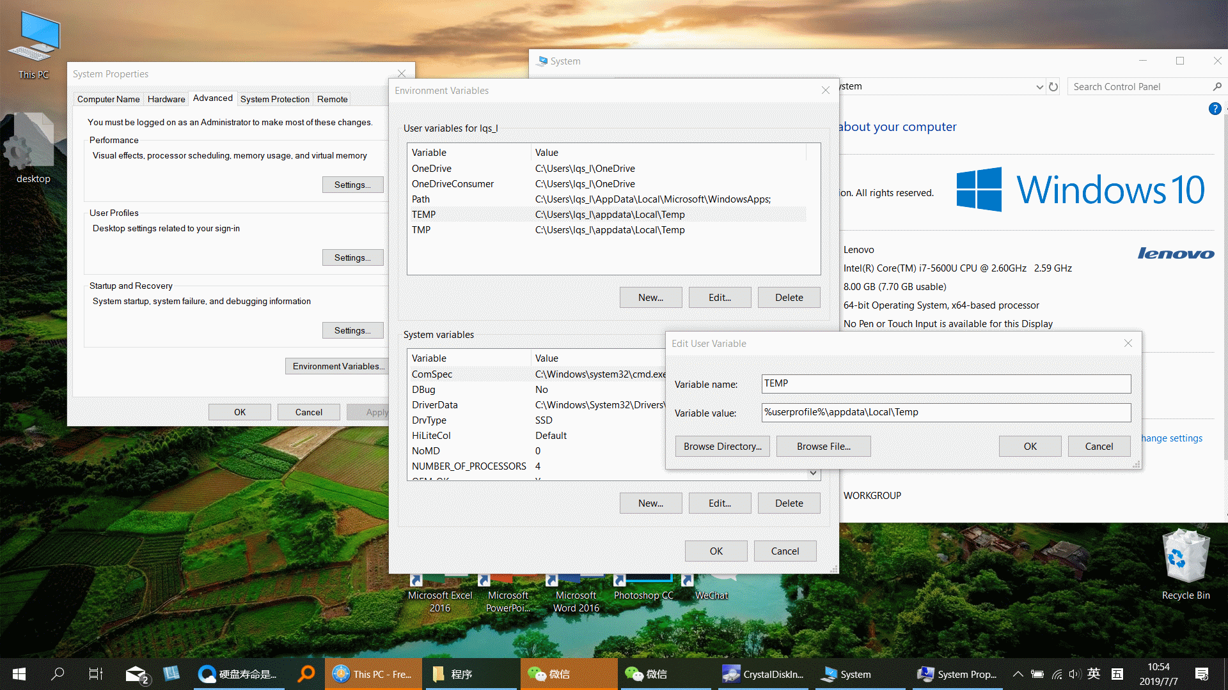
Task: Switch to the System Protection tab
Action: click(x=274, y=99)
